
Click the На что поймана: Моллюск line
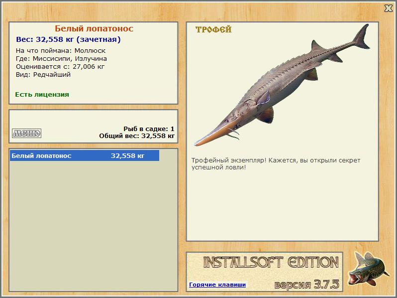(x=61, y=51)
